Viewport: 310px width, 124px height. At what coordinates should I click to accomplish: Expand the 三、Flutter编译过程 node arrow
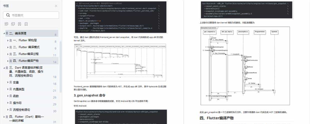[x=8, y=54]
